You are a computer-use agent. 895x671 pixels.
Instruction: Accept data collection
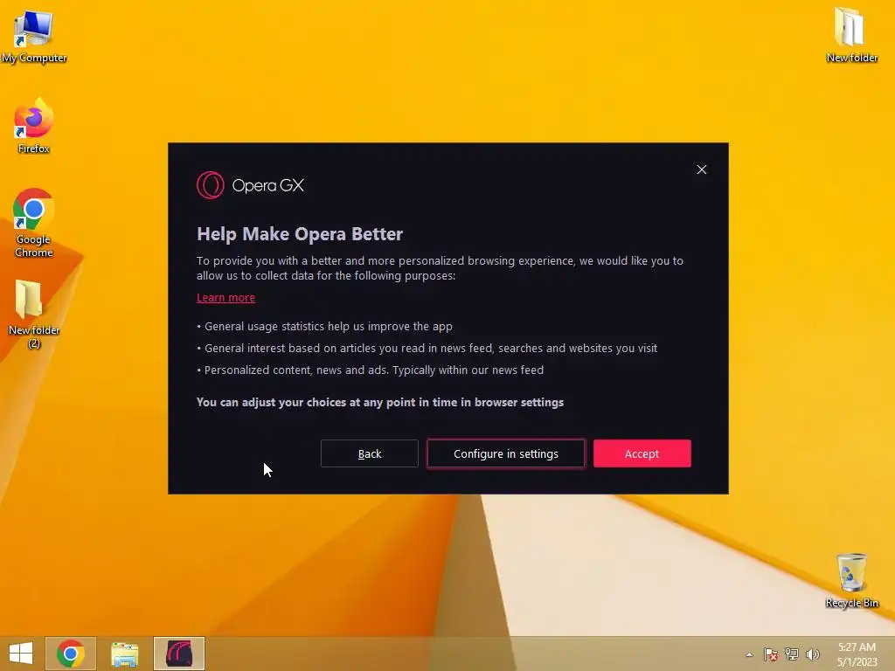642,453
